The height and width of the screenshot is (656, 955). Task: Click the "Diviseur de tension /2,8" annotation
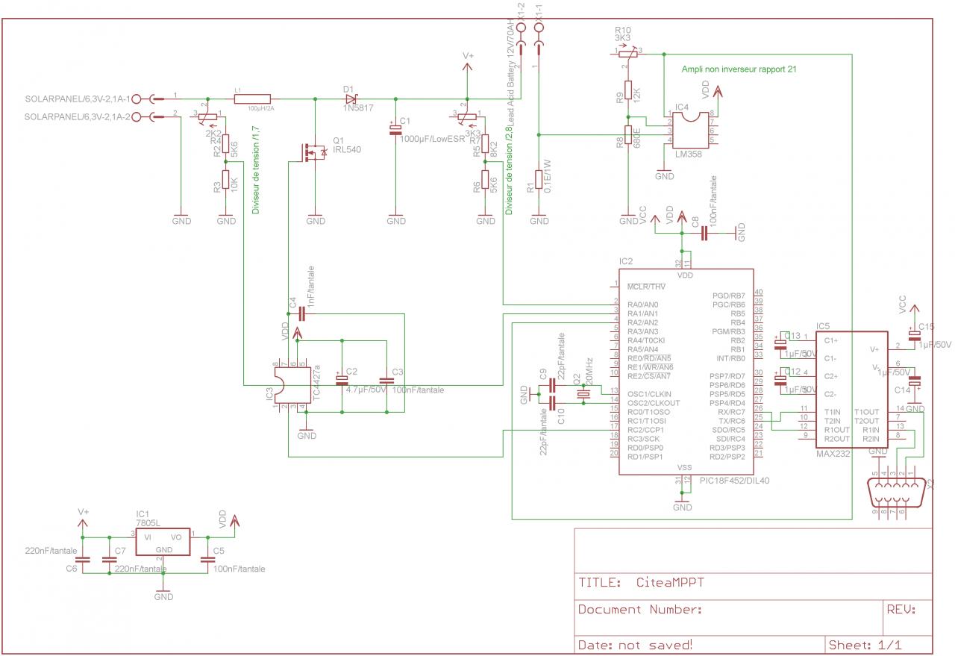pos(509,170)
